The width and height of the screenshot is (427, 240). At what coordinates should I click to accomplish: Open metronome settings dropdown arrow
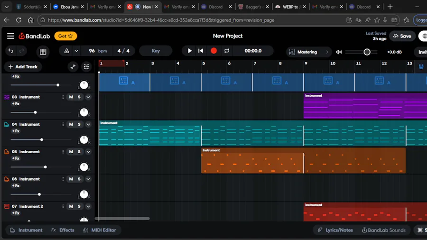[x=76, y=51]
